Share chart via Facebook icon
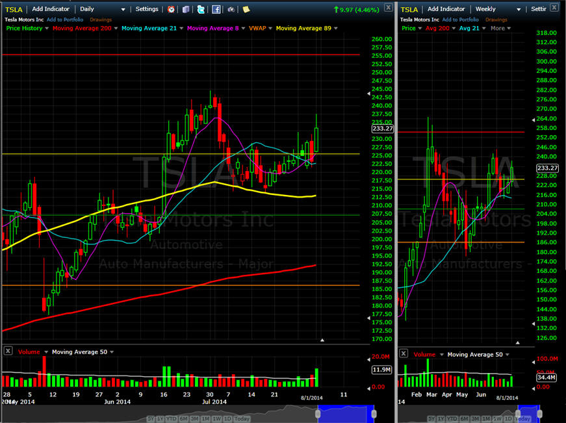 216,9
